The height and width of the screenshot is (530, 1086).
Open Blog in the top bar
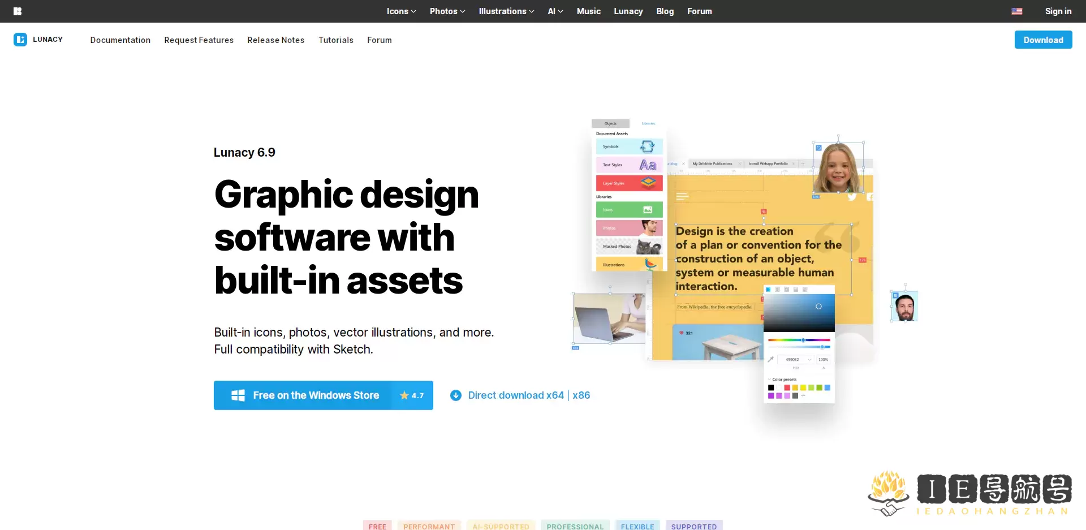point(665,11)
